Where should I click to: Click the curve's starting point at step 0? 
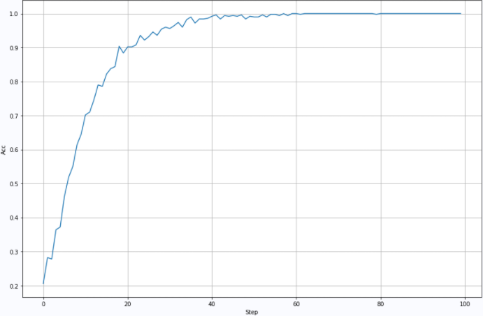(43, 283)
